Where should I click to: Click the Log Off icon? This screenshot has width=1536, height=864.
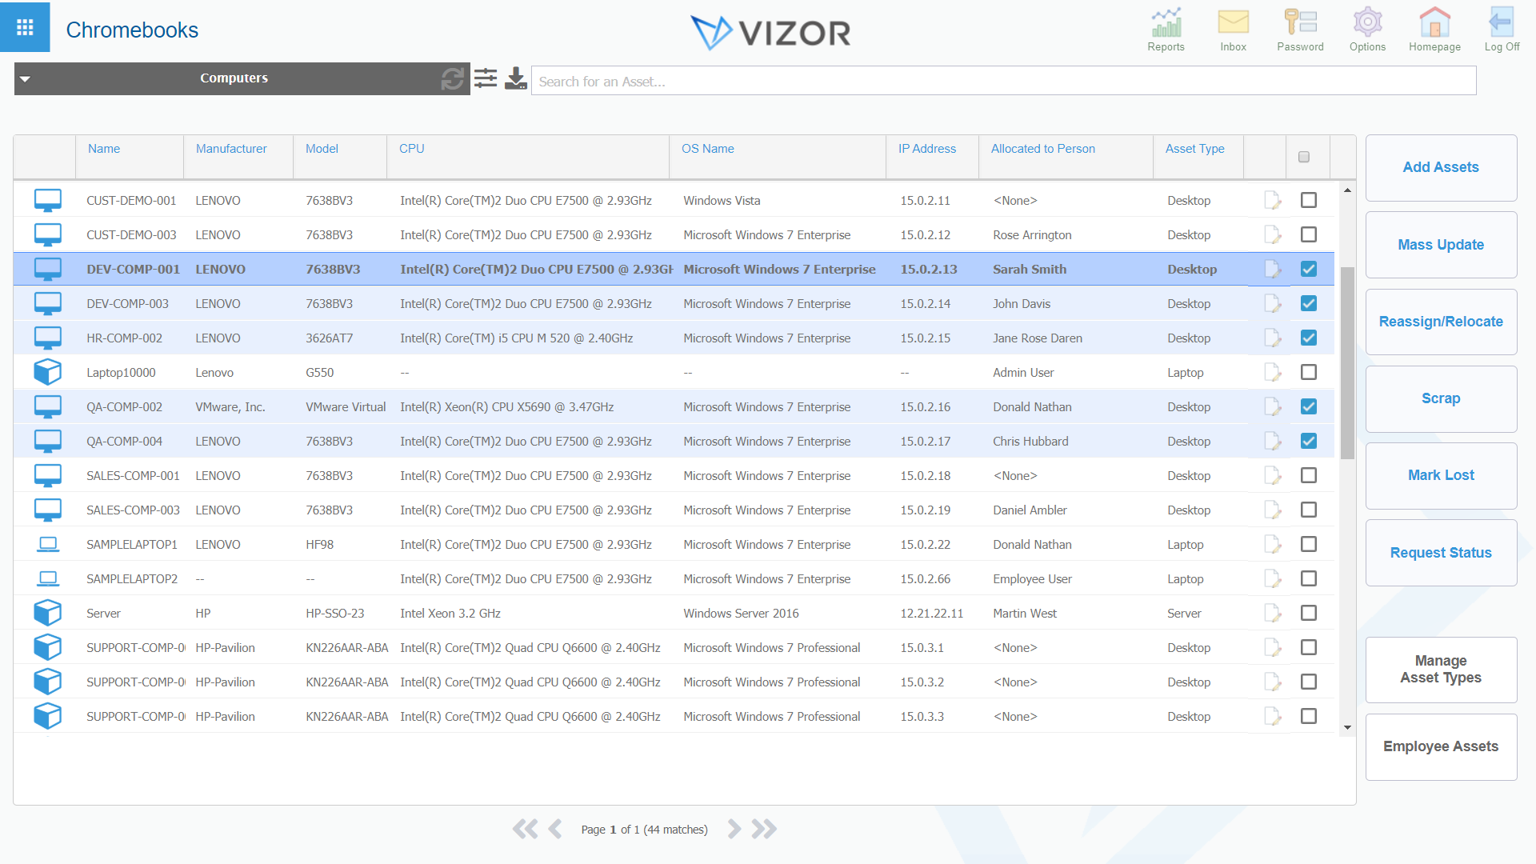(x=1501, y=30)
